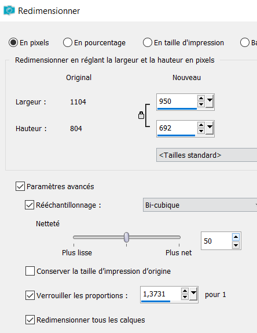Open the proportions ratio dropdown arrow
The width and height of the screenshot is (257, 333).
pos(193,294)
